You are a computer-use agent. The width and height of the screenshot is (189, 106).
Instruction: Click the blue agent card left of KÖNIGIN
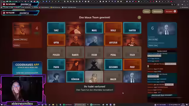[56, 77]
